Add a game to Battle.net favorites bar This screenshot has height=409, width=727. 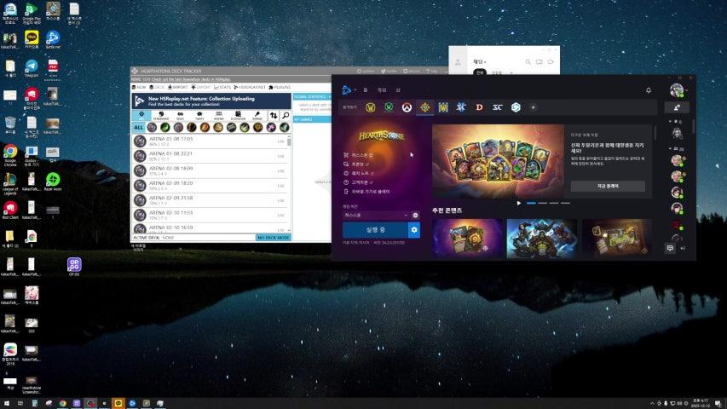point(534,107)
